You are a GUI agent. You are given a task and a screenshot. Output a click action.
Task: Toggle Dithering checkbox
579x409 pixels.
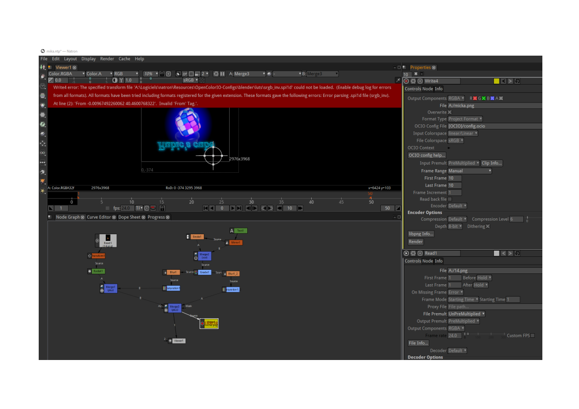coord(488,226)
